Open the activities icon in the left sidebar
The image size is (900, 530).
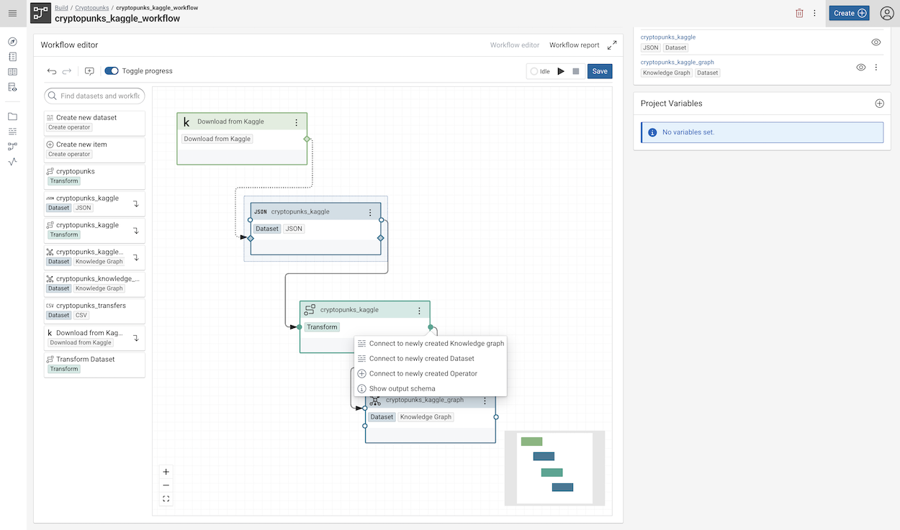[x=12, y=162]
